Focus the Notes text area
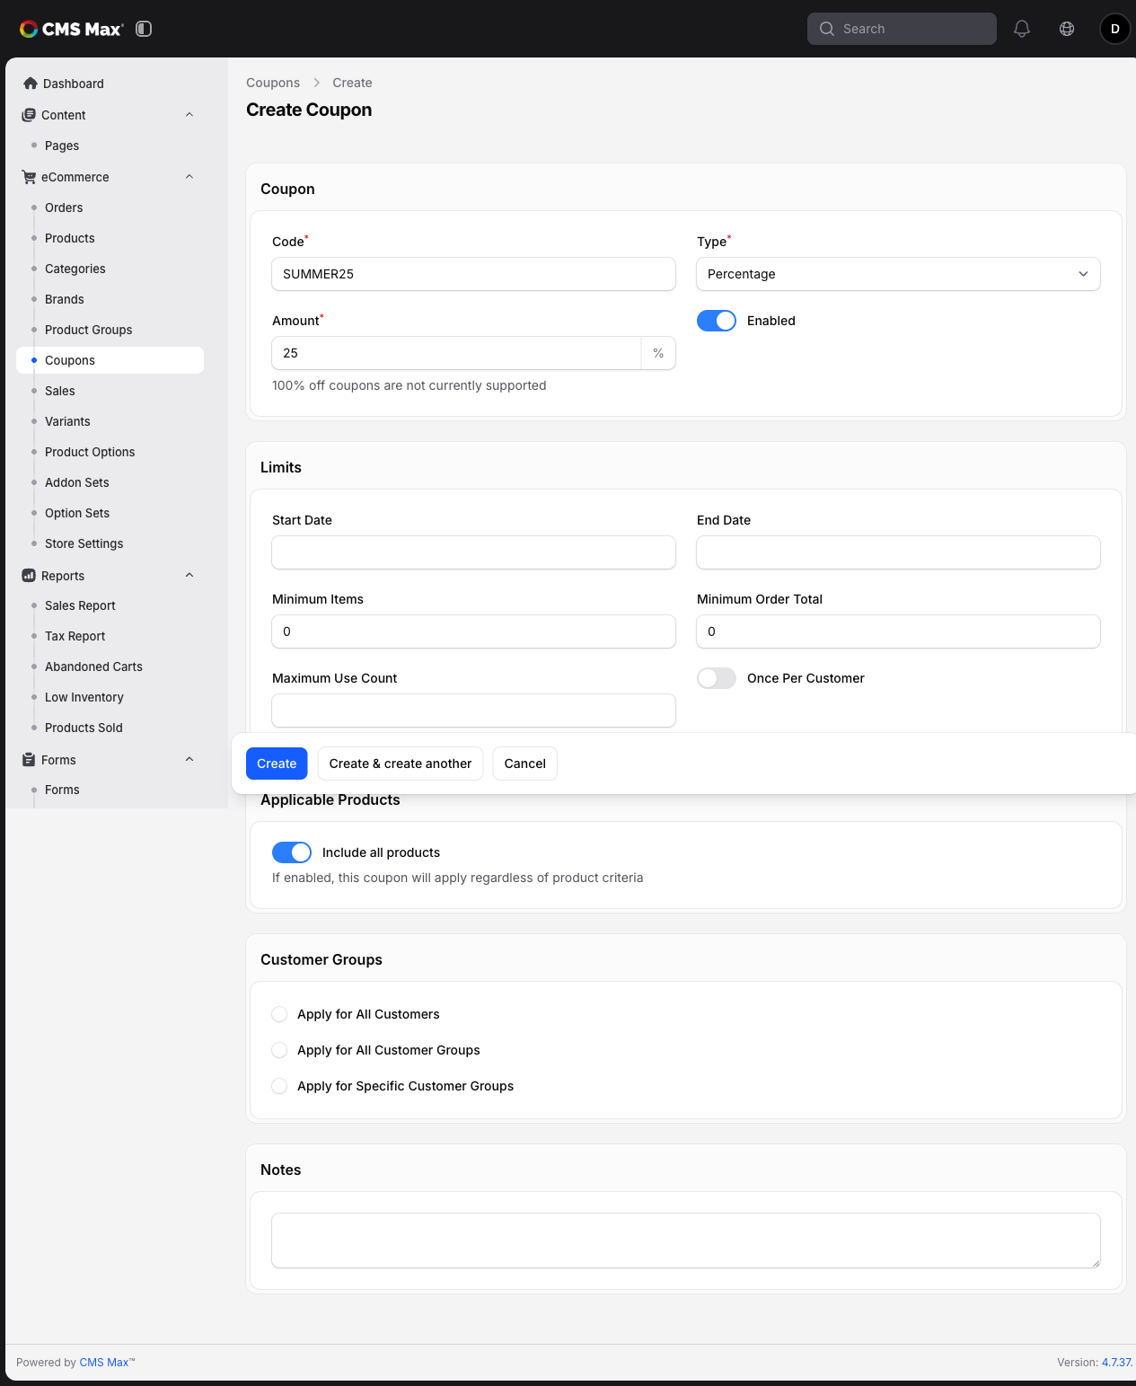 (x=686, y=1240)
